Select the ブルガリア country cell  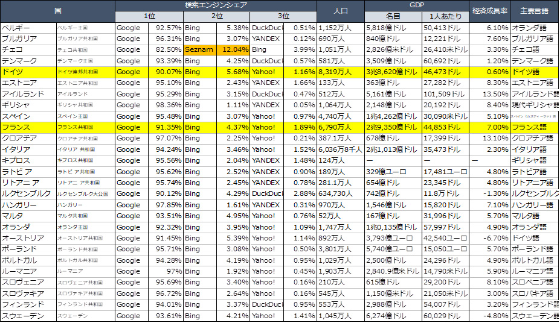coord(28,39)
